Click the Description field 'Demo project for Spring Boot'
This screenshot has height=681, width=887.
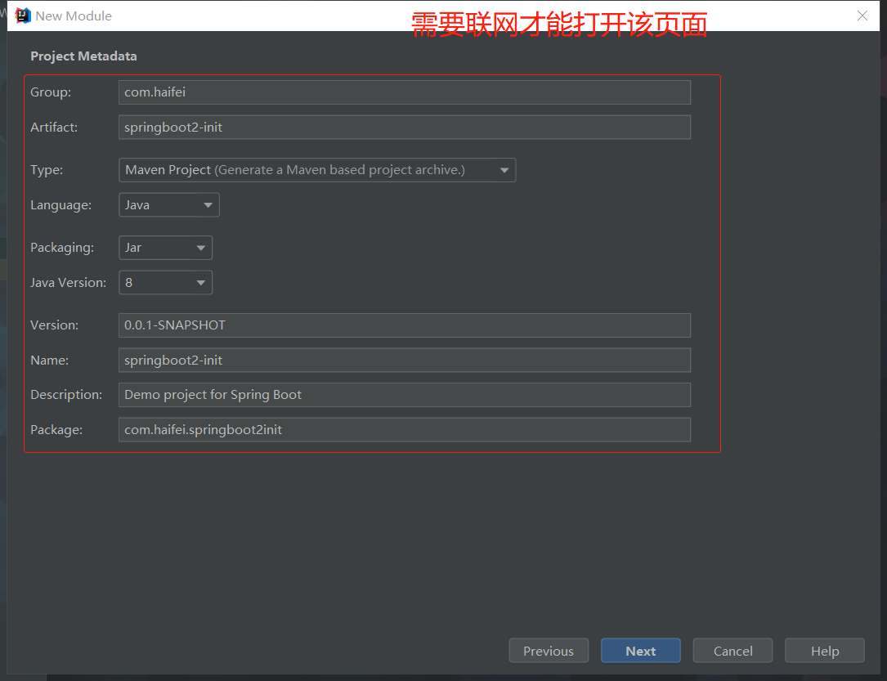pyautogui.click(x=405, y=395)
